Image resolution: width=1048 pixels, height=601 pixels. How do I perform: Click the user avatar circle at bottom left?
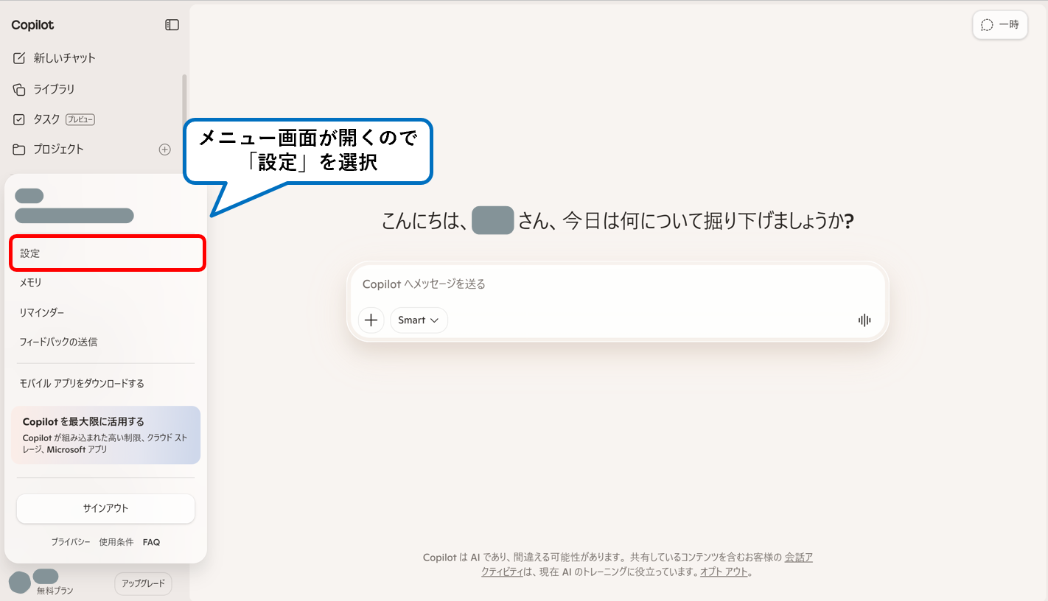click(x=20, y=583)
